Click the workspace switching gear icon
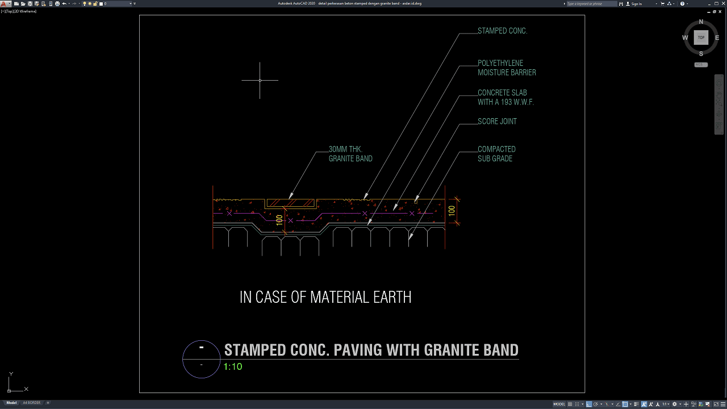Screen dimensions: 727x409 [674, 404]
